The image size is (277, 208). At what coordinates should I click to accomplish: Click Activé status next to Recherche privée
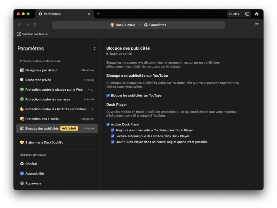coord(89,80)
